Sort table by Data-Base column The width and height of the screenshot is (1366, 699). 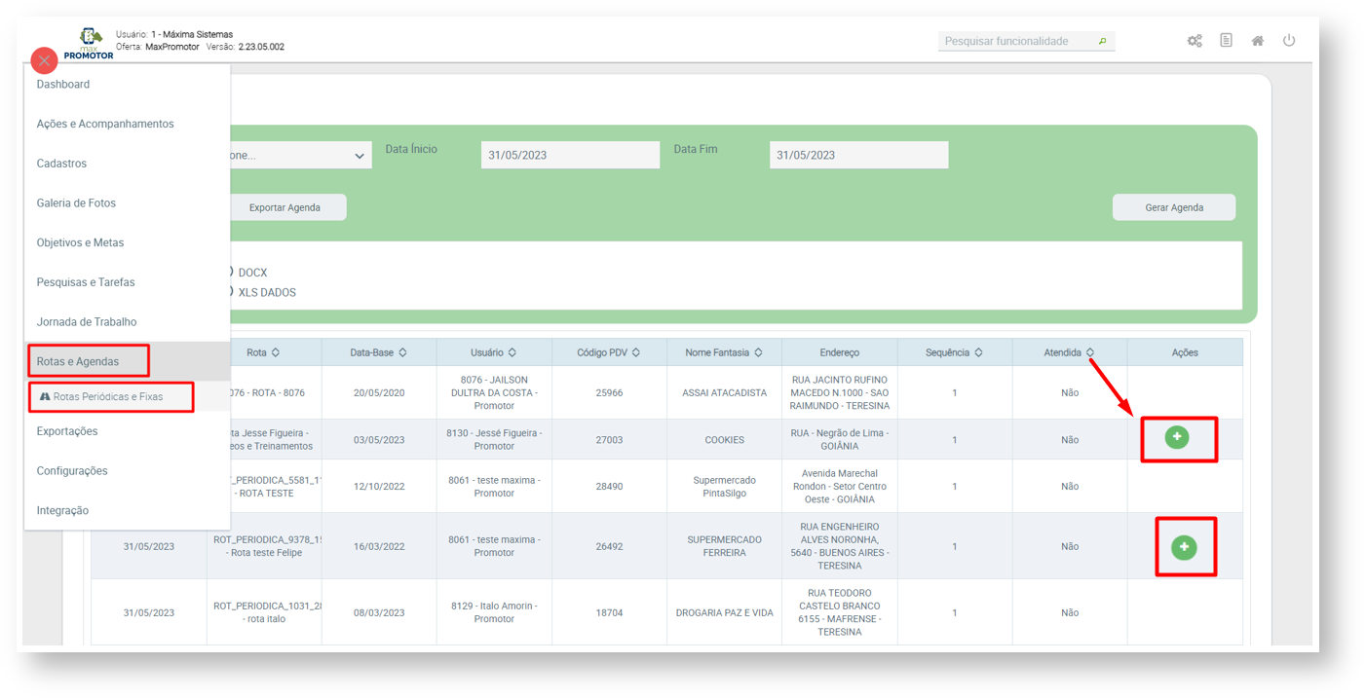tap(378, 352)
